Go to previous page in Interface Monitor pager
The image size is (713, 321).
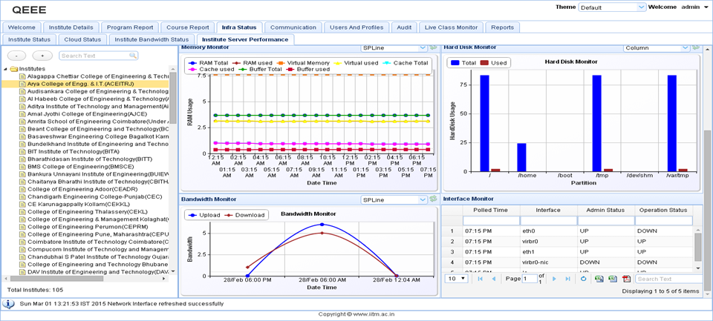[493, 279]
